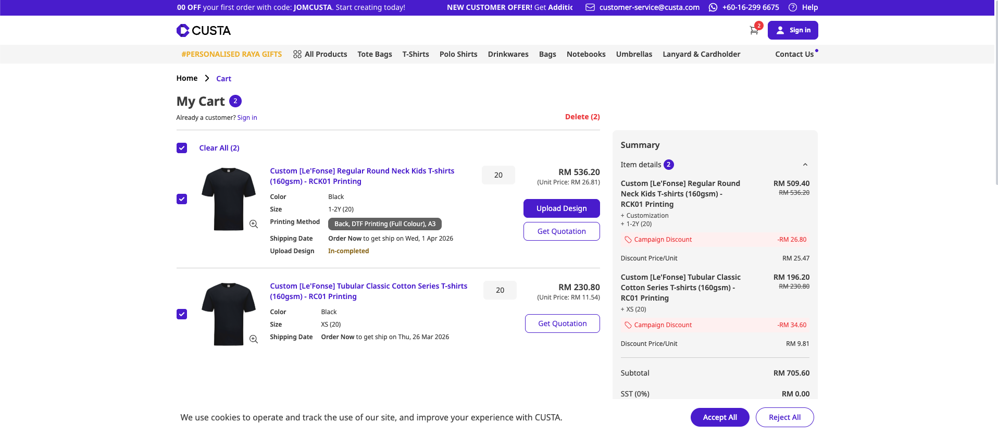This screenshot has width=998, height=435.
Task: Go to Lanyard & Cardholder category
Action: (702, 54)
